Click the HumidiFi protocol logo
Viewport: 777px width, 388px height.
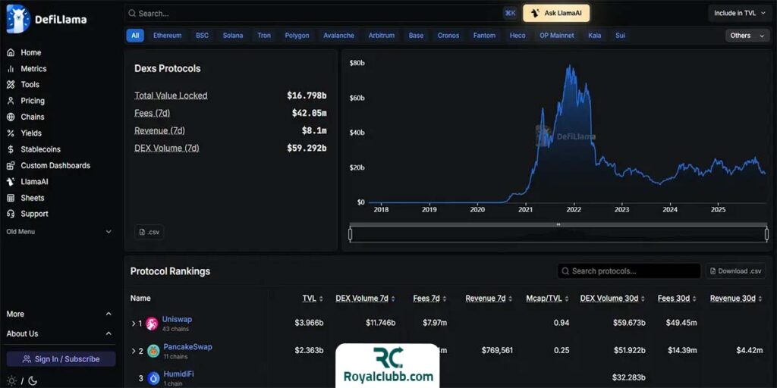point(153,378)
